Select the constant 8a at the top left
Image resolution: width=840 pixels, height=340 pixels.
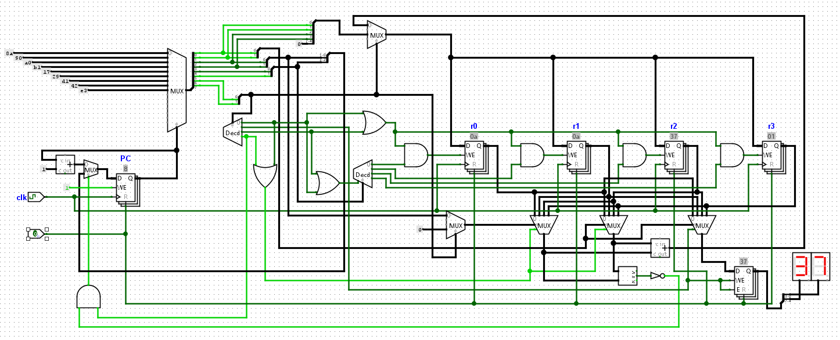[x=9, y=53]
